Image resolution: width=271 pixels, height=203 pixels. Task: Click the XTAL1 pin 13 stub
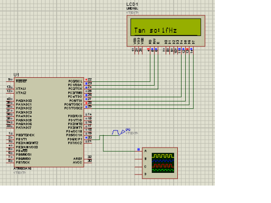(10, 88)
